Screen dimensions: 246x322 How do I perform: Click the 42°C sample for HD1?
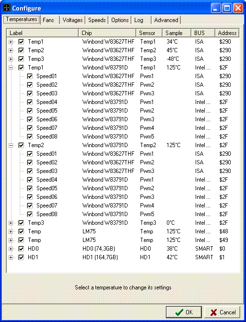172,257
